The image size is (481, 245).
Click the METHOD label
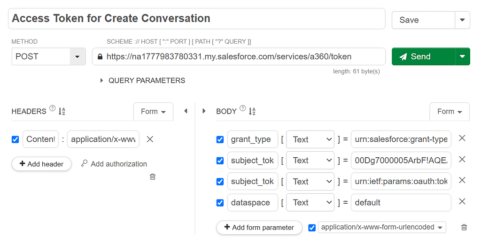(24, 42)
